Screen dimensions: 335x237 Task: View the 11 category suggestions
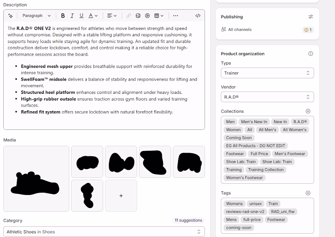pyautogui.click(x=188, y=220)
